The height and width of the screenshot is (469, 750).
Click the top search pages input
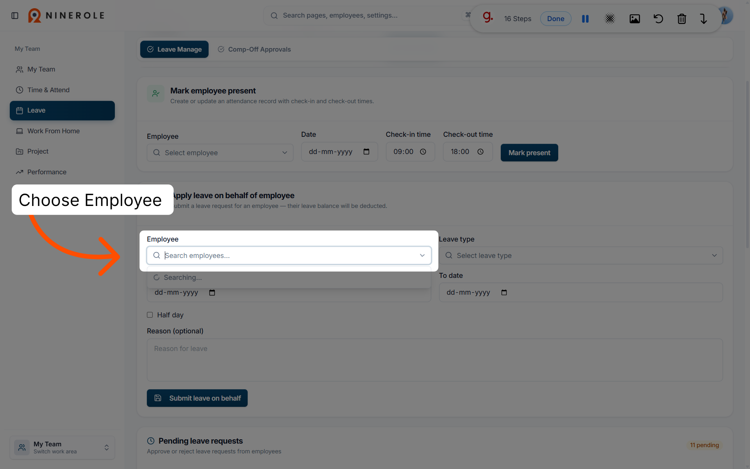(367, 16)
